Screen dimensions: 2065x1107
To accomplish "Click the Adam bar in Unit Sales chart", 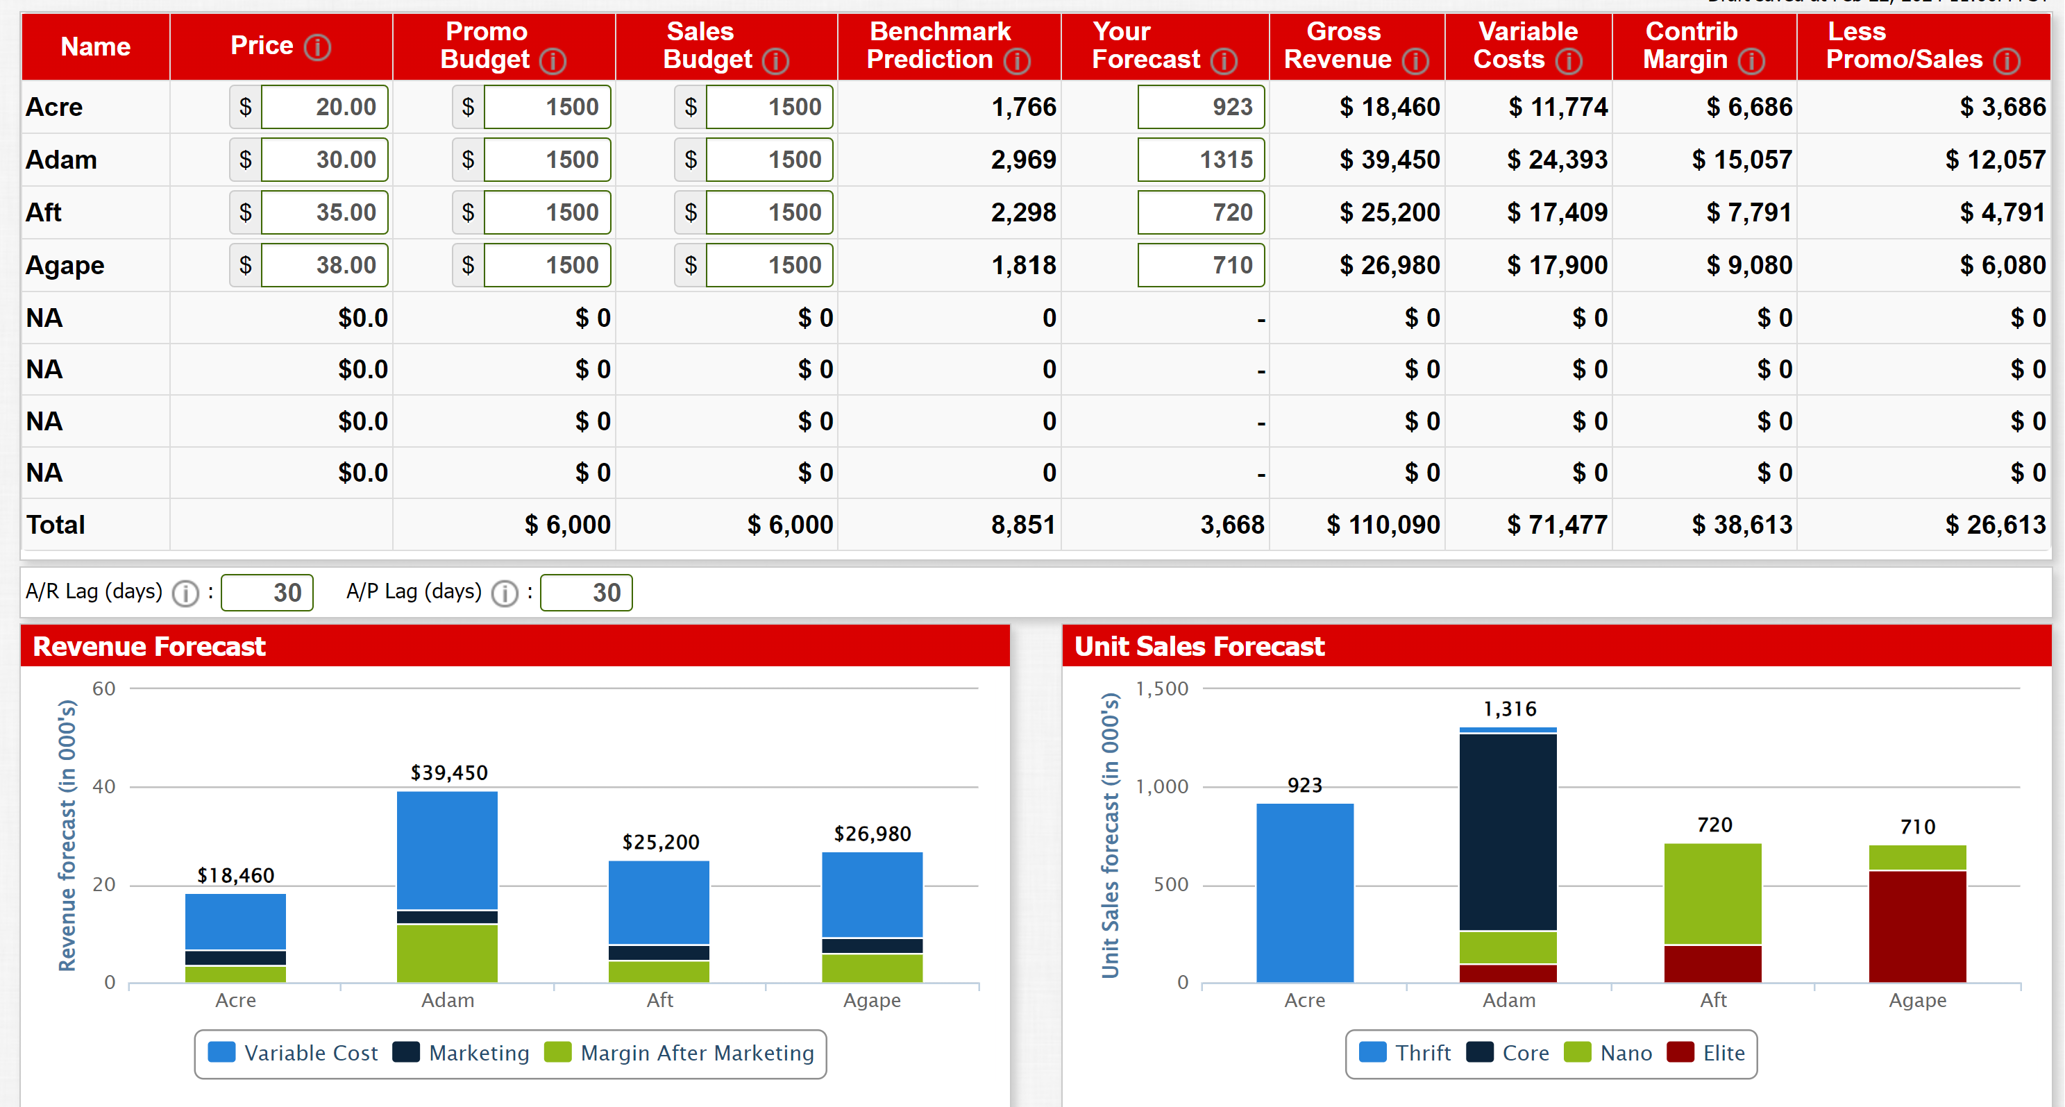I will (x=1507, y=834).
